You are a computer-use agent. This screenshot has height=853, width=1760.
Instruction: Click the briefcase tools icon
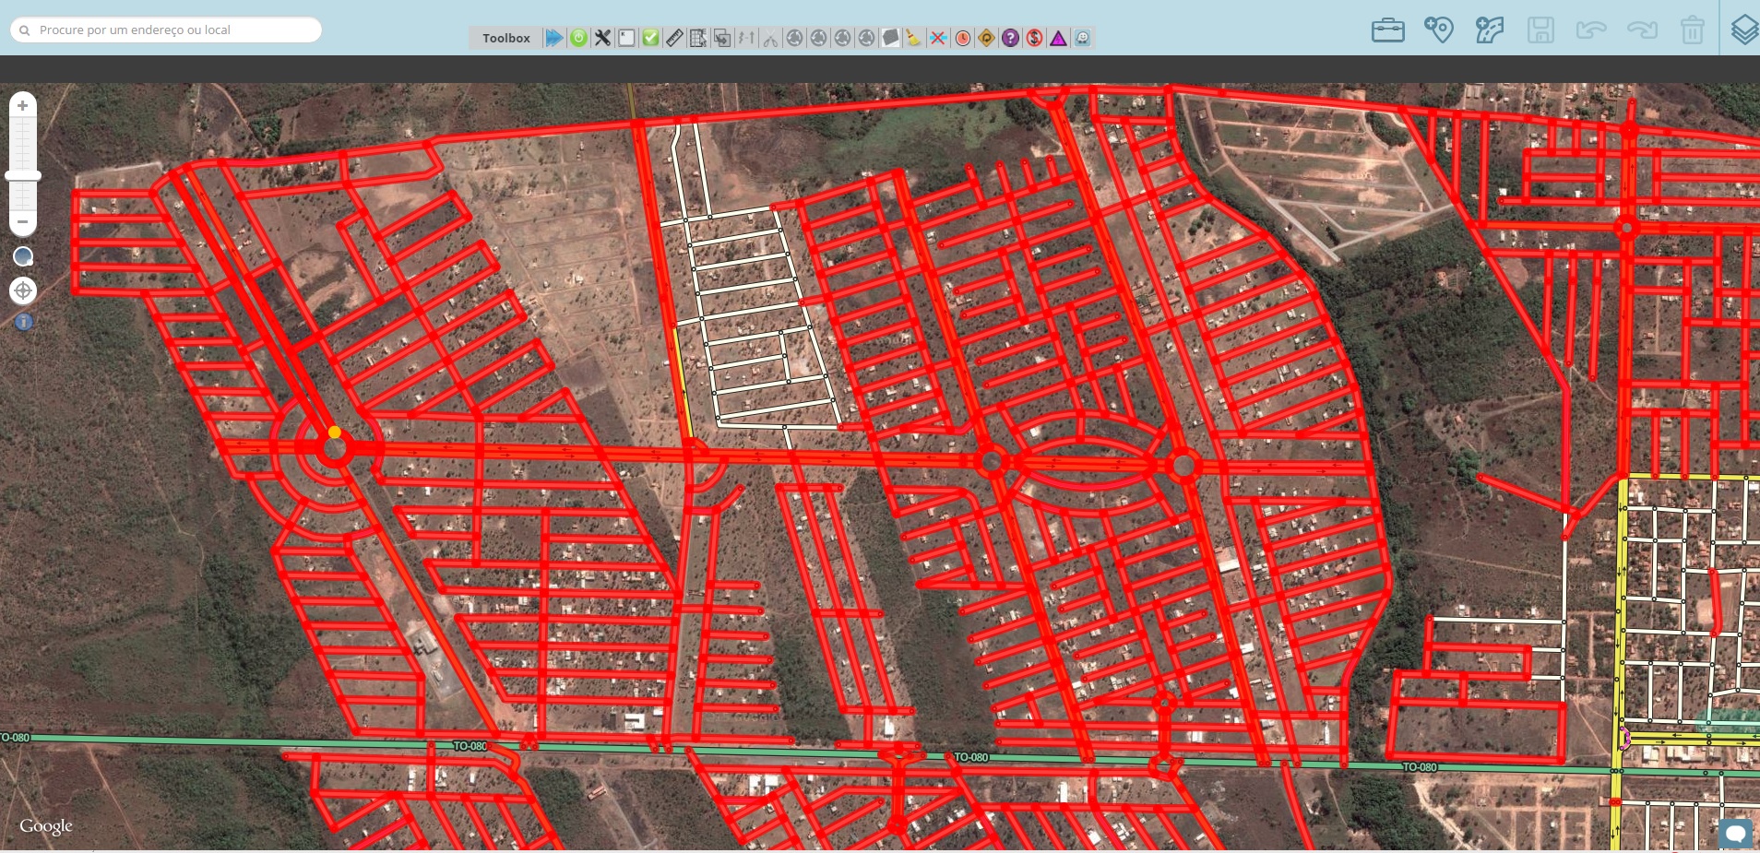[x=1387, y=30]
